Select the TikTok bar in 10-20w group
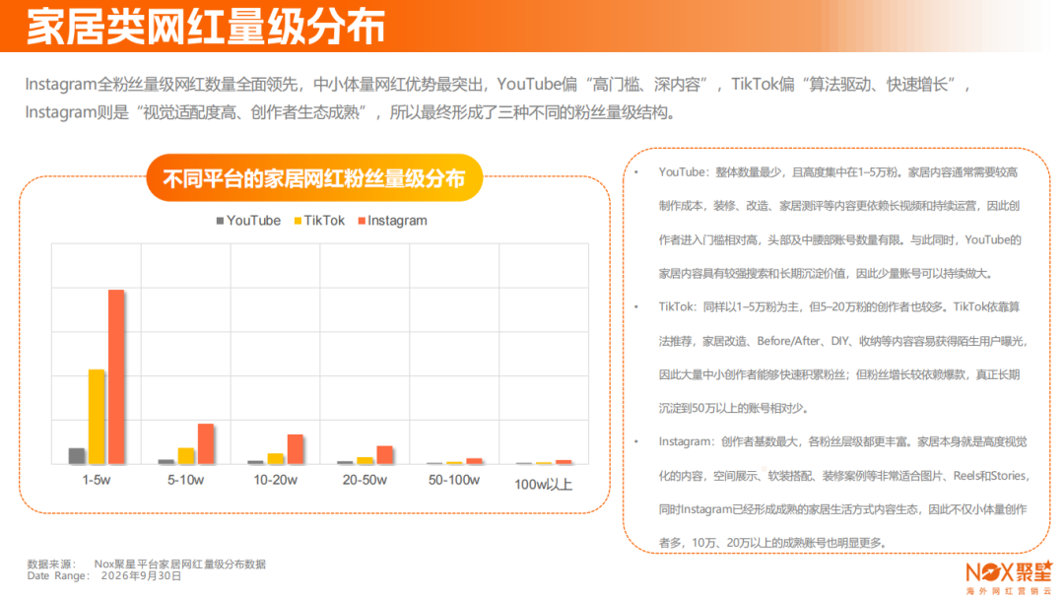This screenshot has width=1064, height=598. pos(276,459)
